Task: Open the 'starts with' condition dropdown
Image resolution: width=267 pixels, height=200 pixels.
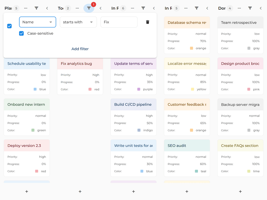Action: click(78, 22)
